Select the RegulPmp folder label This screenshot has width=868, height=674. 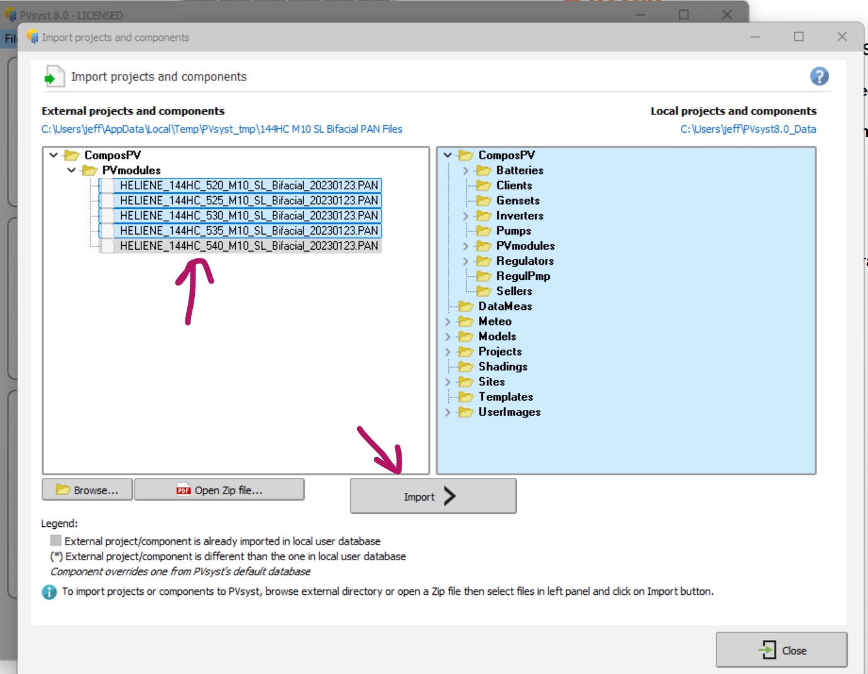pos(523,276)
